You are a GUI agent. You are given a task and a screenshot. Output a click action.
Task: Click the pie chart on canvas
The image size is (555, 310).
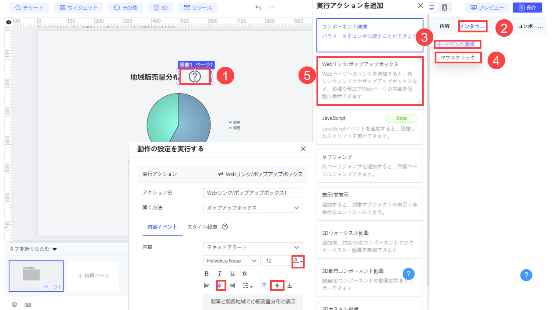pyautogui.click(x=179, y=118)
